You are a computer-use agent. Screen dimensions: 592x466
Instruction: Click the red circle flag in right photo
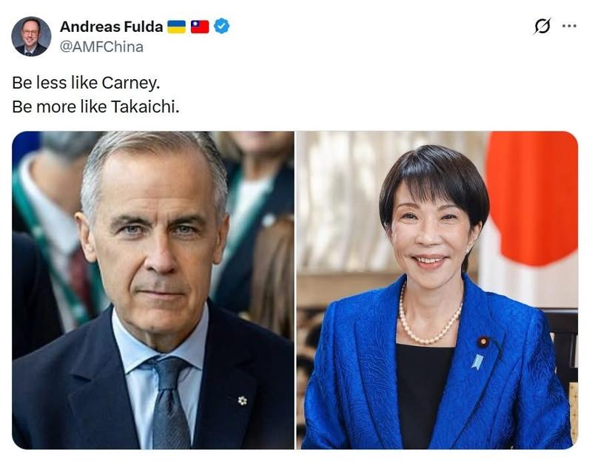pos(532,198)
